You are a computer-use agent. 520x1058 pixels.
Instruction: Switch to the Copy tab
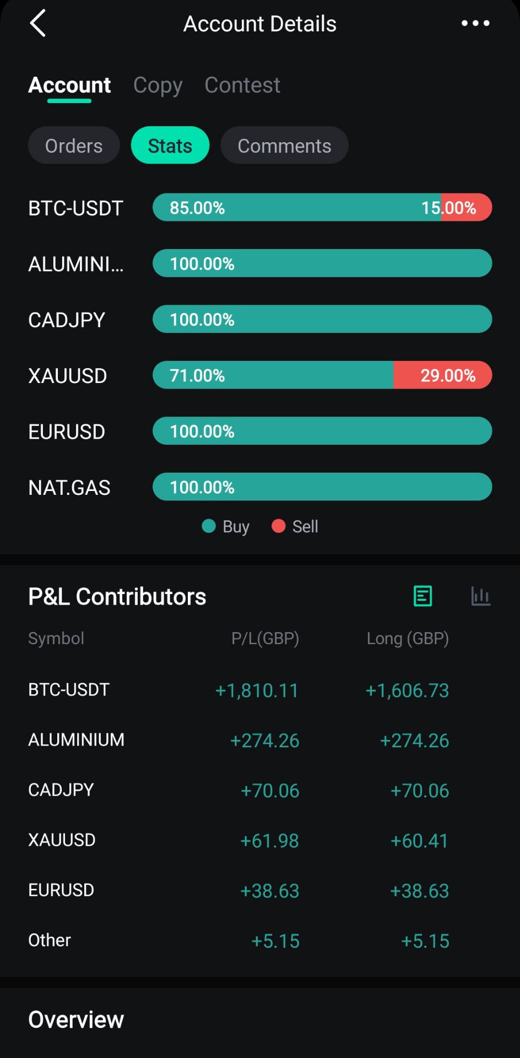(158, 85)
